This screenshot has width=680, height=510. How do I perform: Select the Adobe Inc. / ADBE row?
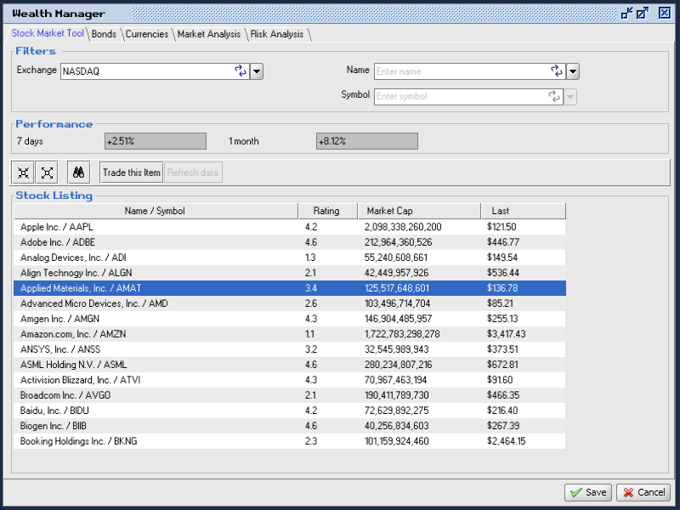click(290, 242)
